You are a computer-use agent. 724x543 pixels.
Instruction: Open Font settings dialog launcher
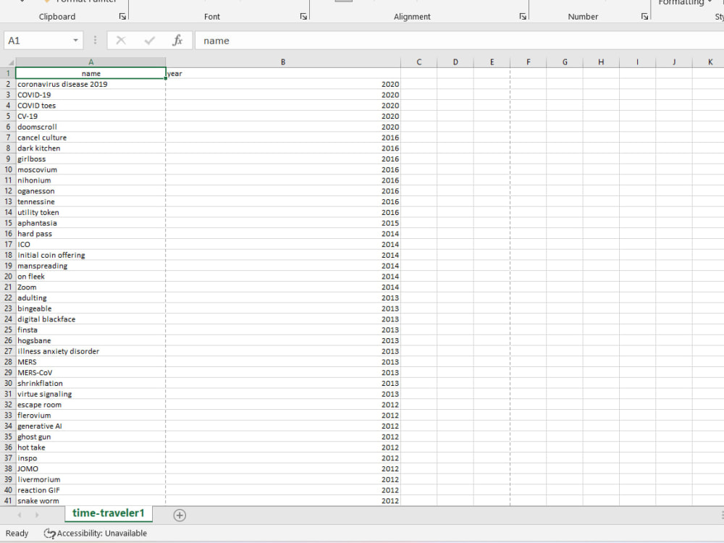(x=303, y=17)
